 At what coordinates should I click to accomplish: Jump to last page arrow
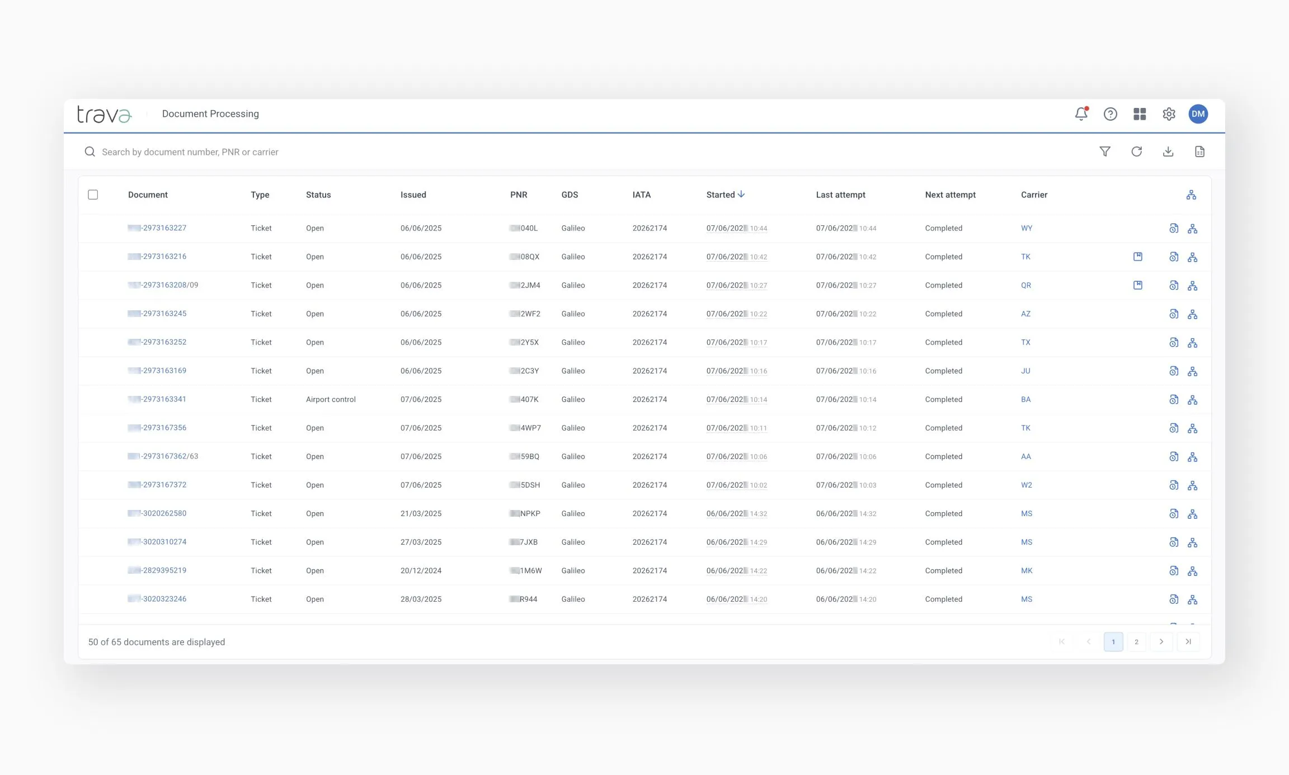pos(1188,641)
